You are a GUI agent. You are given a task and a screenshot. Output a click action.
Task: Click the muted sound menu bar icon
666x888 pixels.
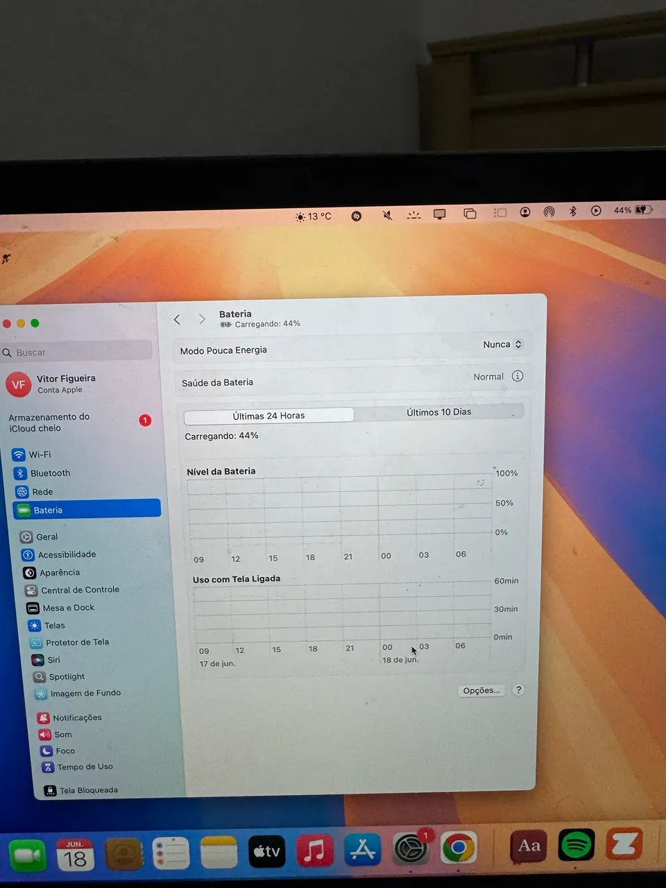[x=388, y=215]
